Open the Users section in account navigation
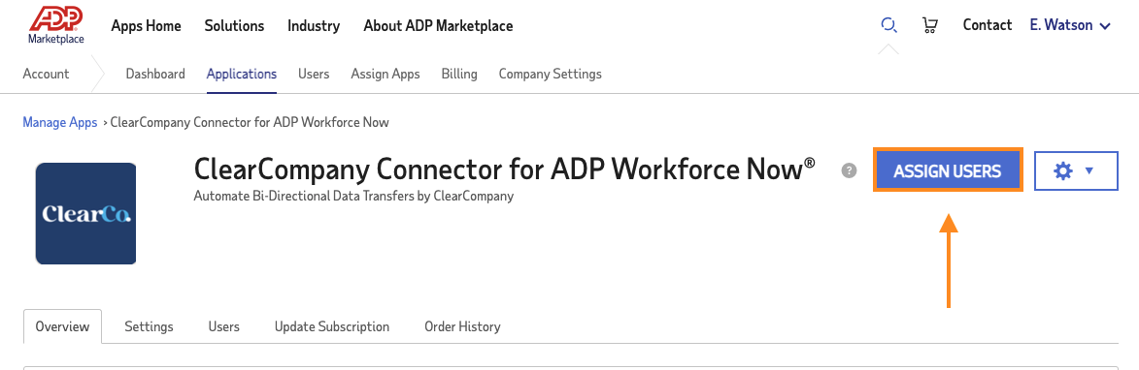The image size is (1139, 370). pyautogui.click(x=314, y=74)
